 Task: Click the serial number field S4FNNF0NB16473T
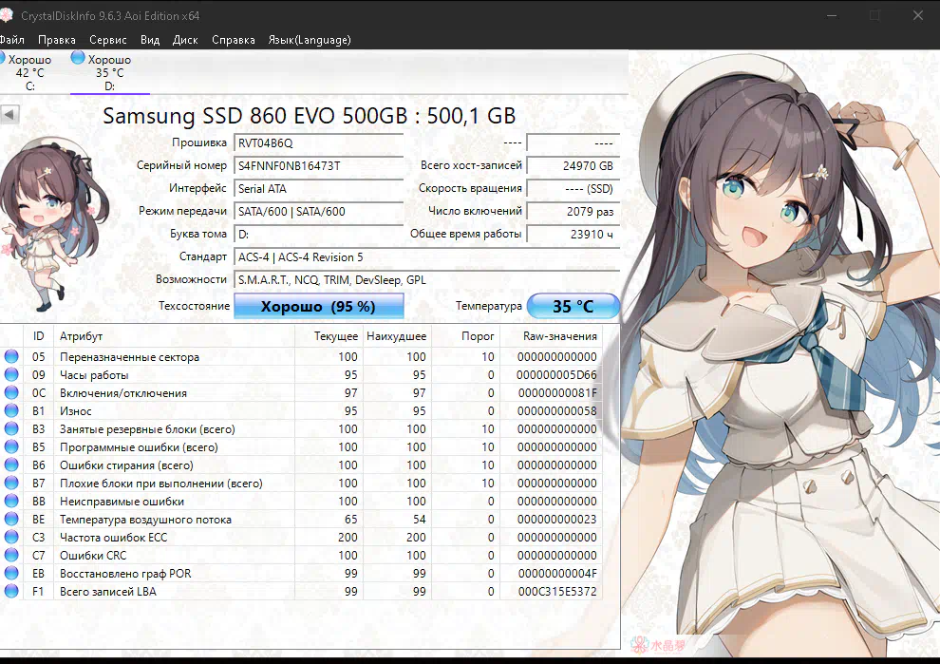pyautogui.click(x=318, y=166)
